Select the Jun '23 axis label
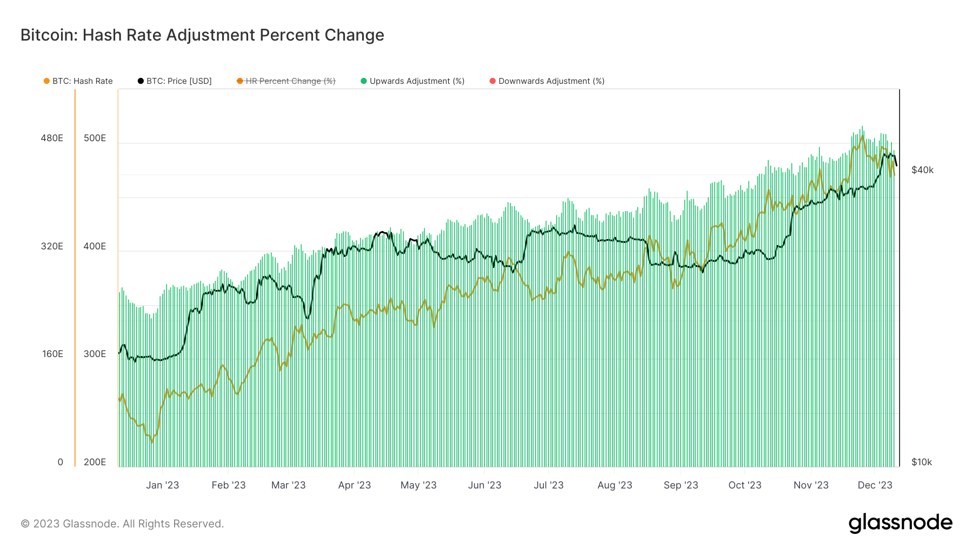 [x=484, y=485]
